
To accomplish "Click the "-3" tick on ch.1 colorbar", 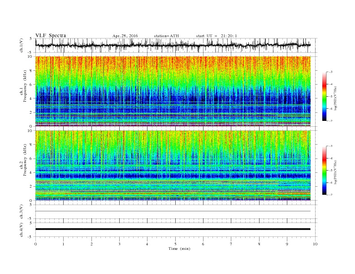I will (x=331, y=72).
